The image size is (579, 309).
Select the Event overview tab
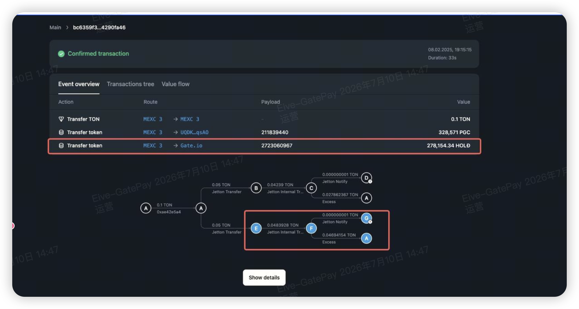79,84
